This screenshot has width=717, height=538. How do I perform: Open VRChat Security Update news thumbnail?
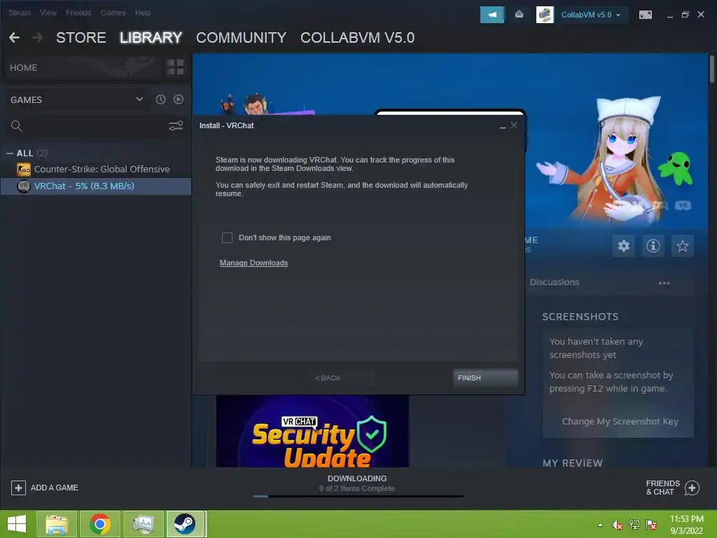pos(312,432)
